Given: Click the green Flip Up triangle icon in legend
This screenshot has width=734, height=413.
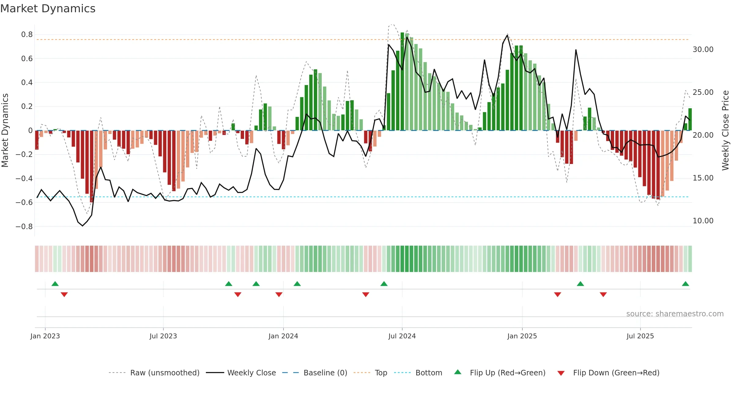Looking at the screenshot, I should [458, 372].
